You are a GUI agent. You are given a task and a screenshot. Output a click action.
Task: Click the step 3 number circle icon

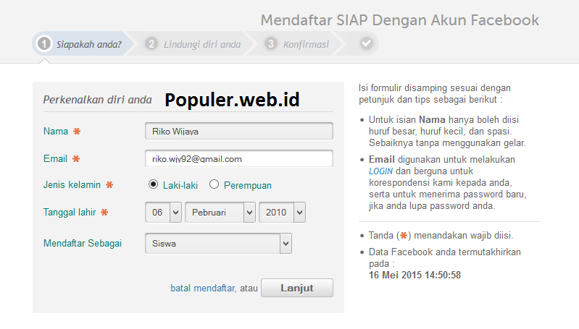271,44
